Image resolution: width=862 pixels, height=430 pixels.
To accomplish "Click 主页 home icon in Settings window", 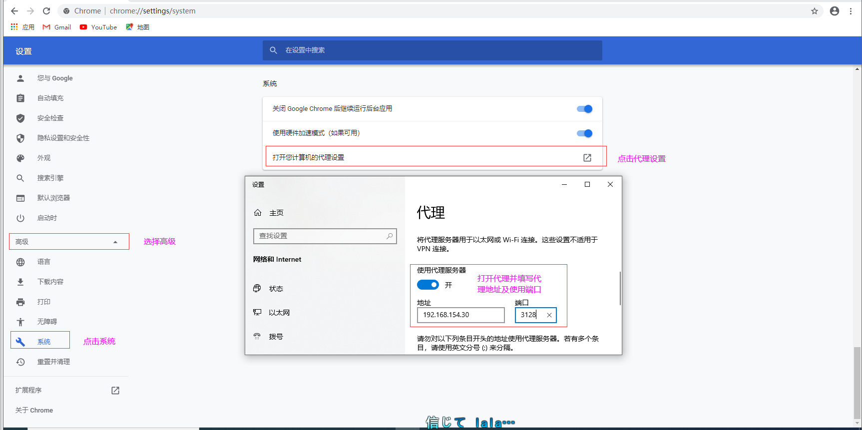I will pyautogui.click(x=258, y=213).
